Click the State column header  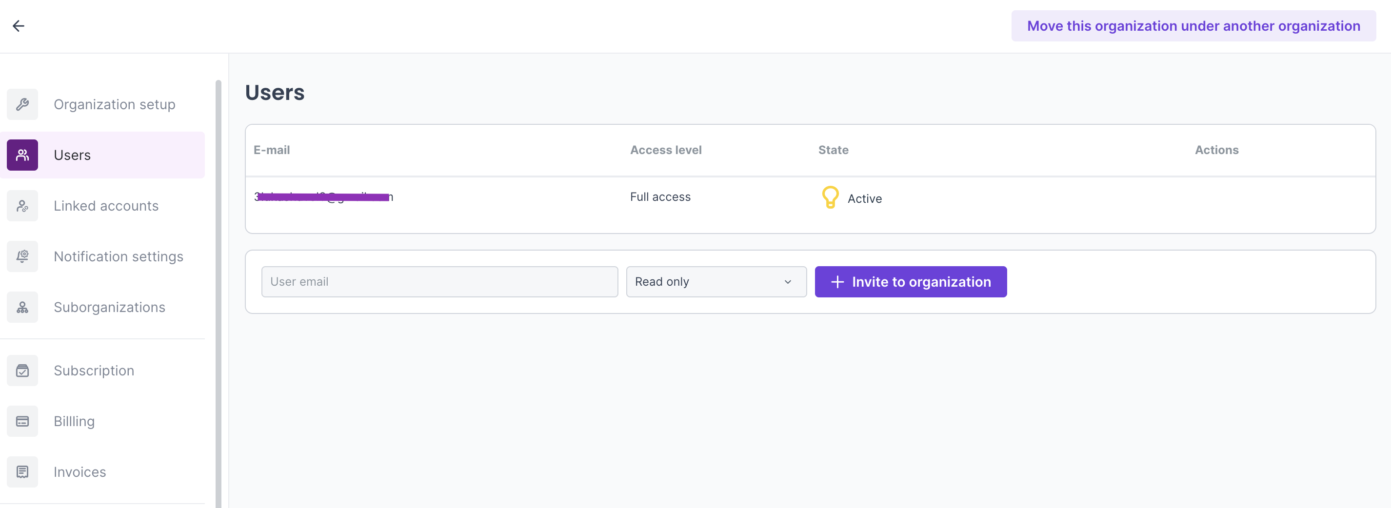coord(833,150)
